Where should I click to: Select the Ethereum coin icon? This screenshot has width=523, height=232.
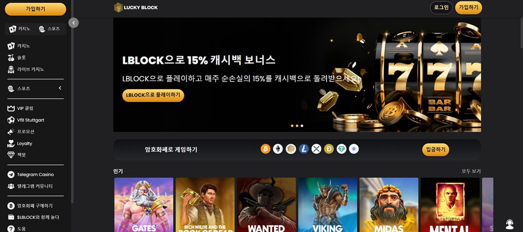[x=278, y=149]
